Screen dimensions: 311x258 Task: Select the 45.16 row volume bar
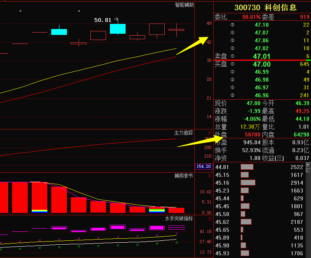click(248, 183)
